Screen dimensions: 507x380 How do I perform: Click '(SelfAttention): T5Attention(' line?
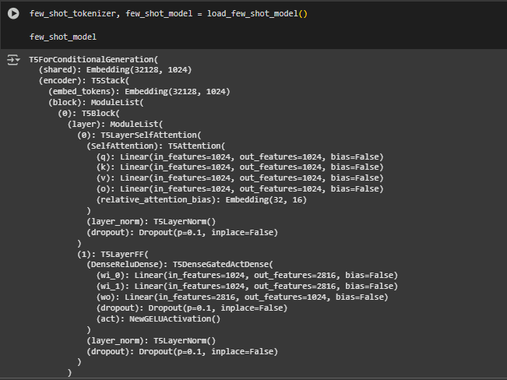click(x=156, y=146)
